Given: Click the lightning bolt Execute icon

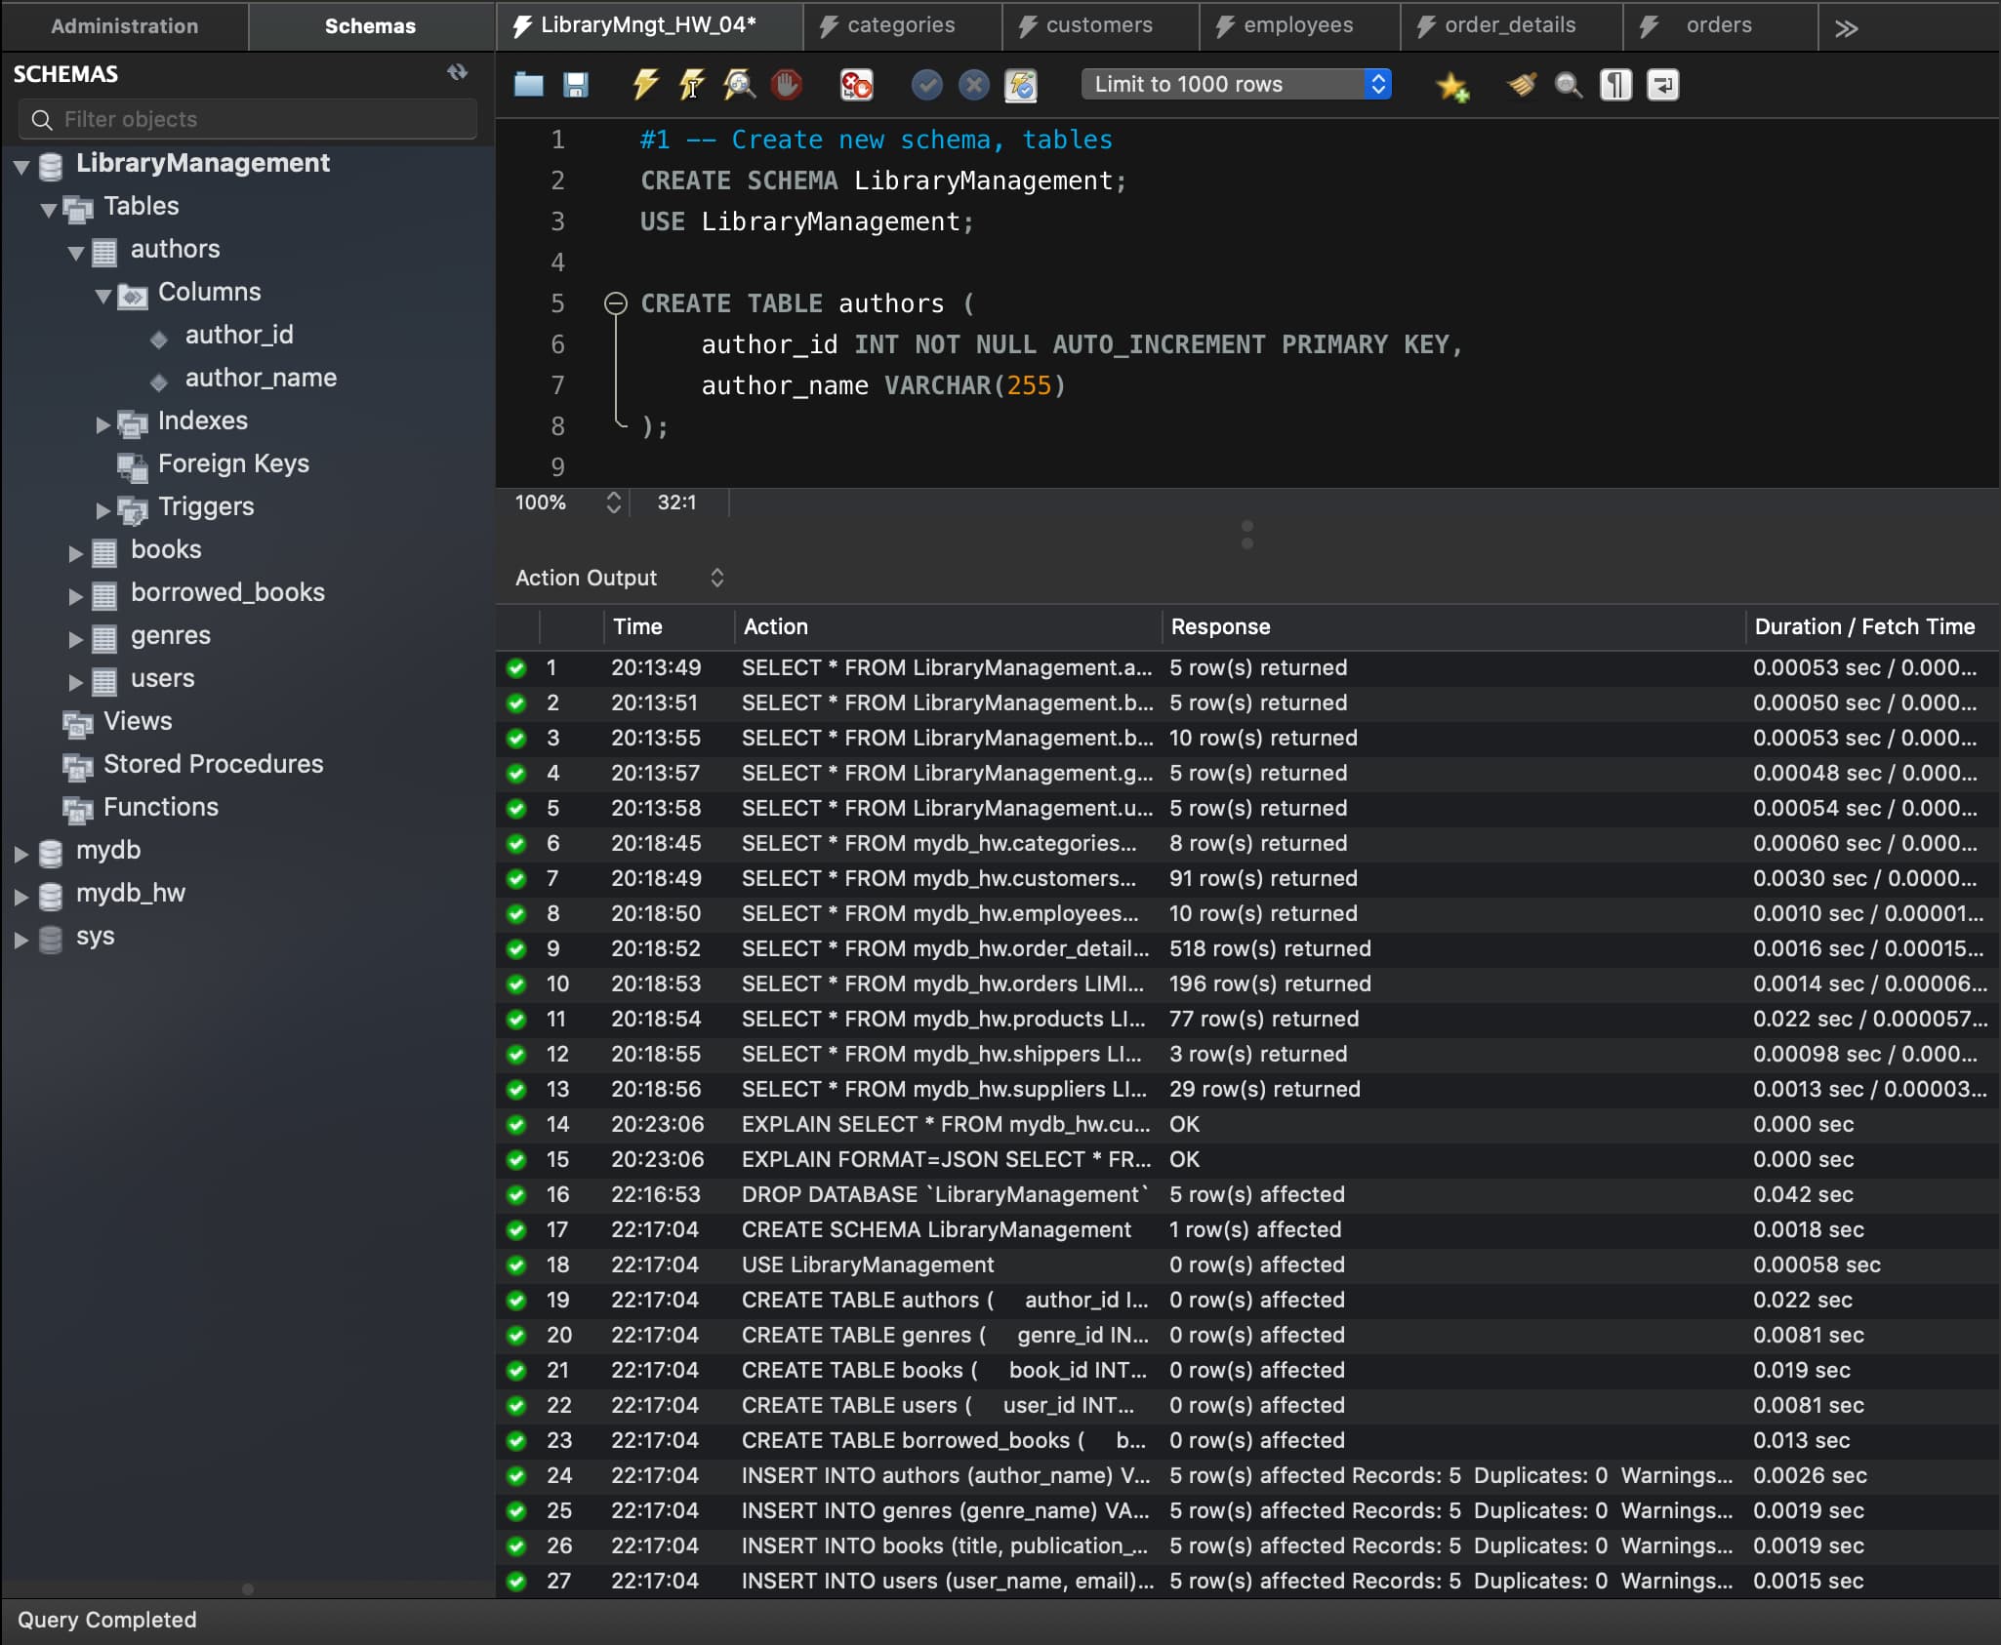Looking at the screenshot, I should 648,87.
